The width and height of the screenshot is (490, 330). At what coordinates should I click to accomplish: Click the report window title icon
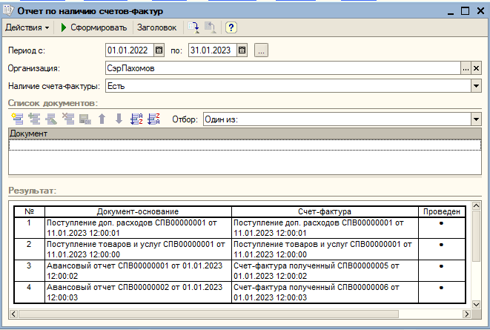(8, 11)
